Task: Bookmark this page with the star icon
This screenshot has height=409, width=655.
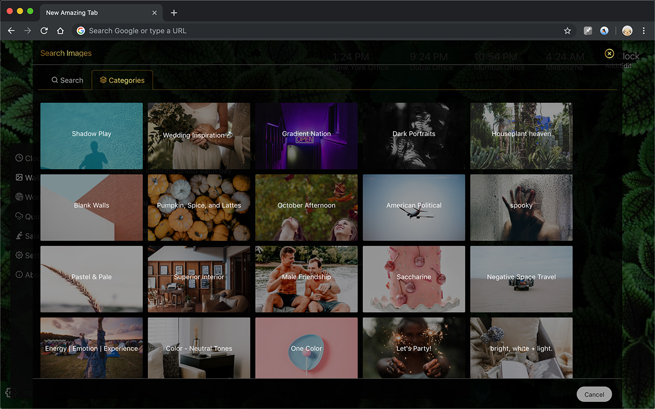Action: [x=567, y=31]
